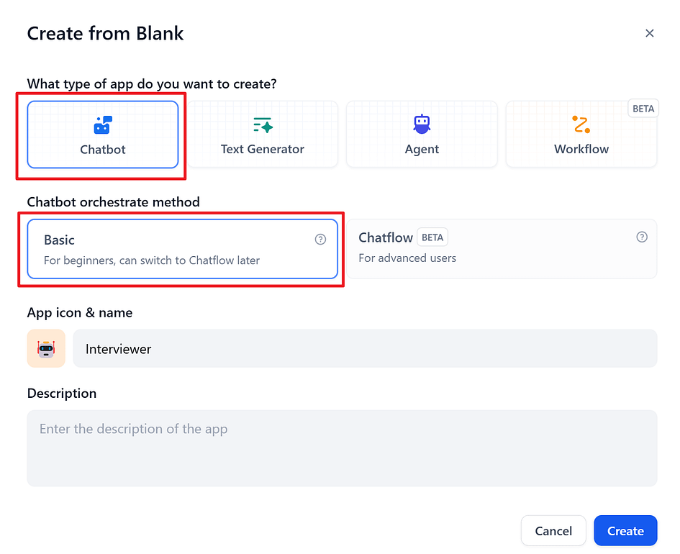Select the Basic orchestrate method
680x554 pixels.
(183, 249)
